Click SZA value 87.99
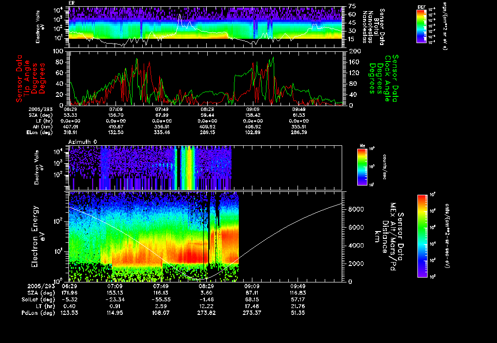 click(162, 115)
